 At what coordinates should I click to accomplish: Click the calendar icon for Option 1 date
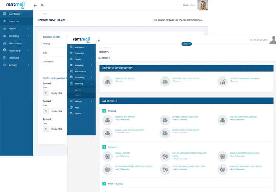(x=46, y=93)
